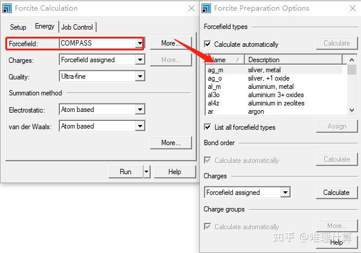Viewport: 361px width, 253px height.
Task: Switch to the Setup tab
Action: tap(18, 27)
